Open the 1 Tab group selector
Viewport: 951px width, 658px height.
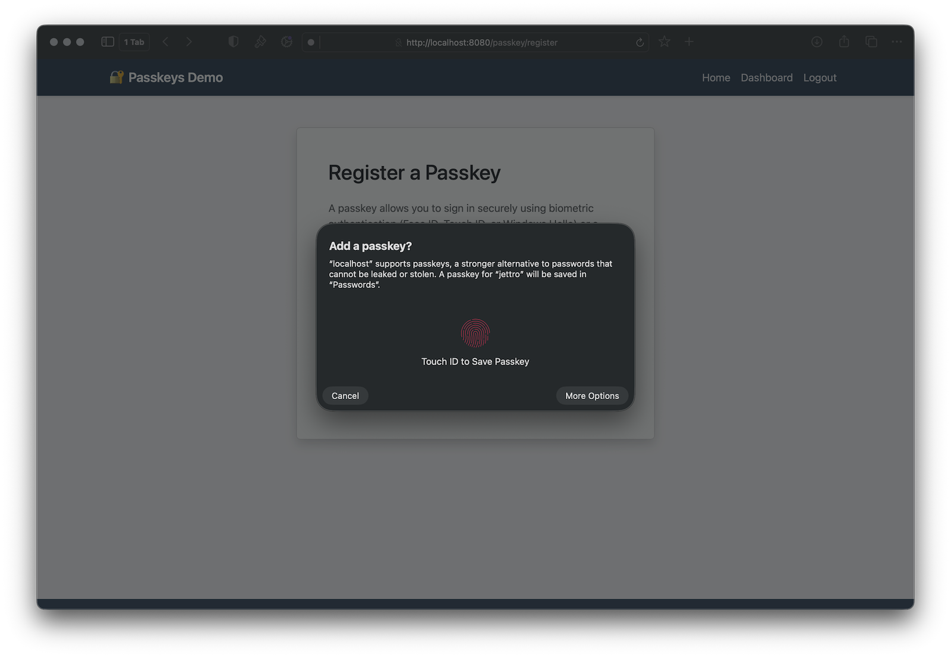click(x=134, y=42)
